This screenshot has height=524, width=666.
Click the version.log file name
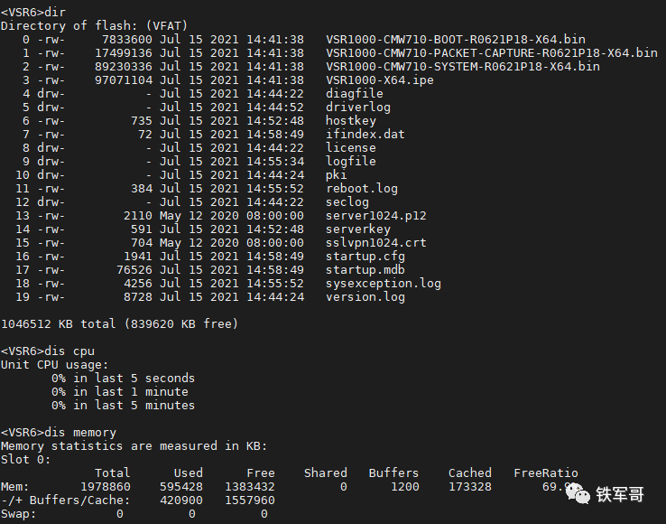tap(365, 297)
